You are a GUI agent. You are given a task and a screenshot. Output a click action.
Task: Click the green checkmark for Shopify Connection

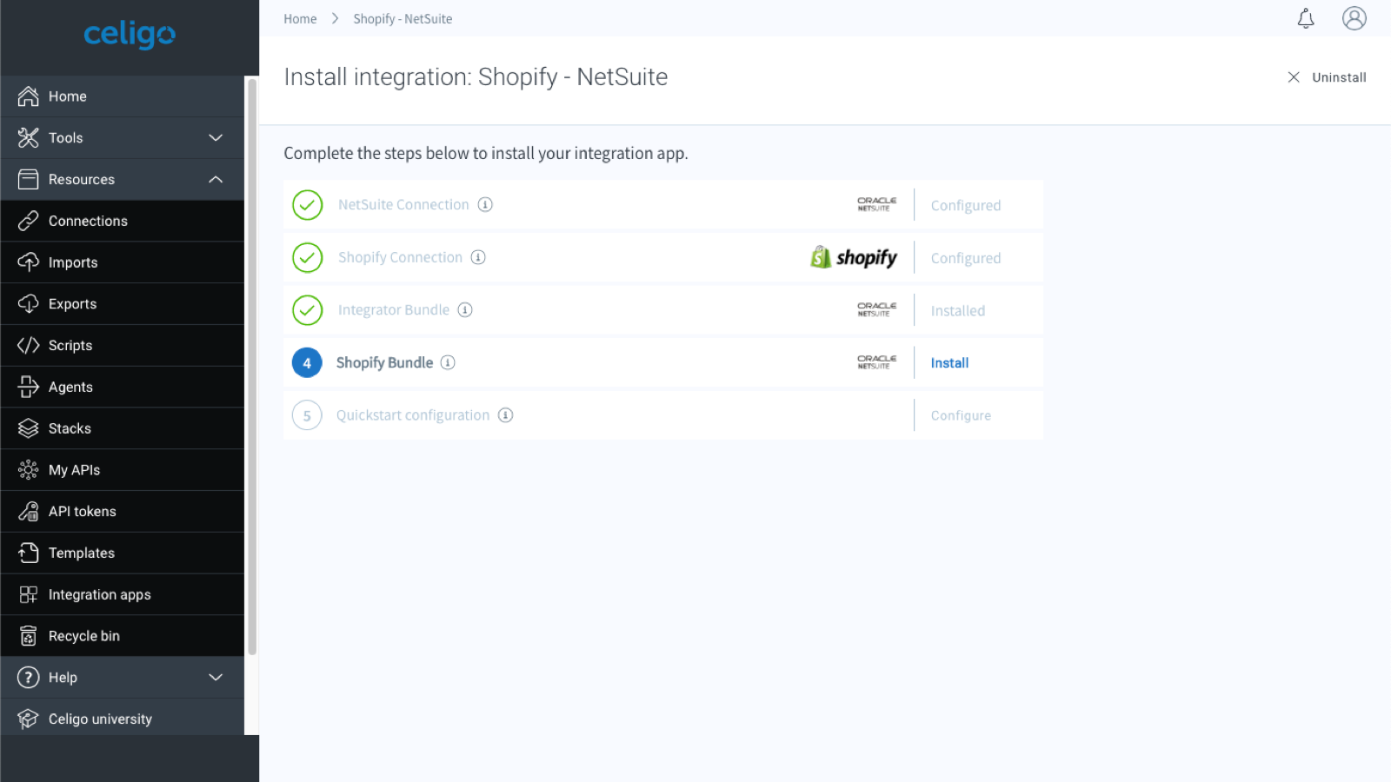tap(307, 258)
